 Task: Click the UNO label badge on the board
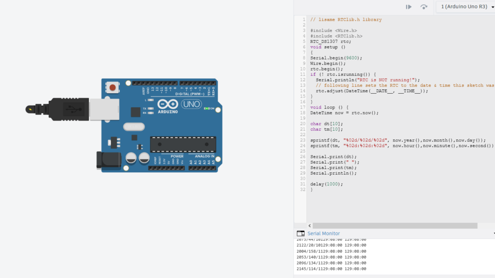click(191, 104)
